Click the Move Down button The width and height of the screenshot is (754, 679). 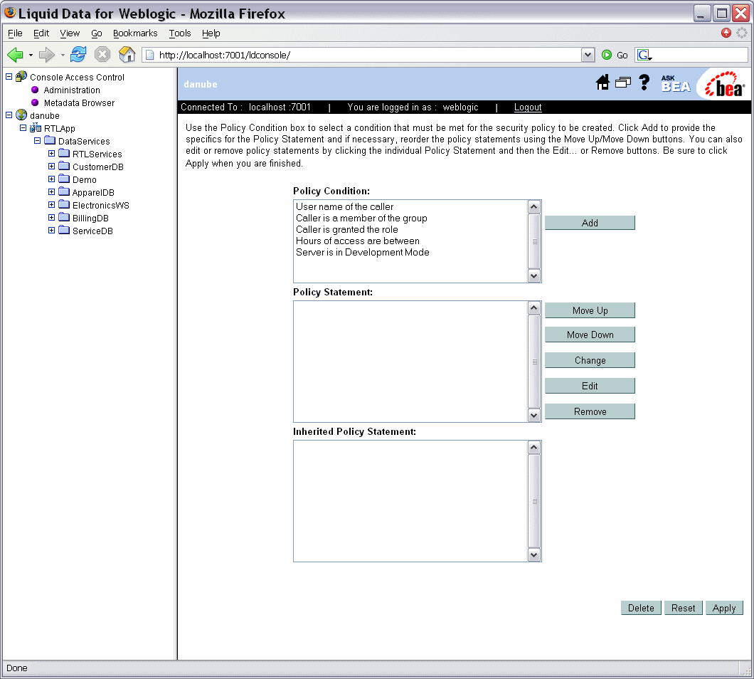pos(590,335)
